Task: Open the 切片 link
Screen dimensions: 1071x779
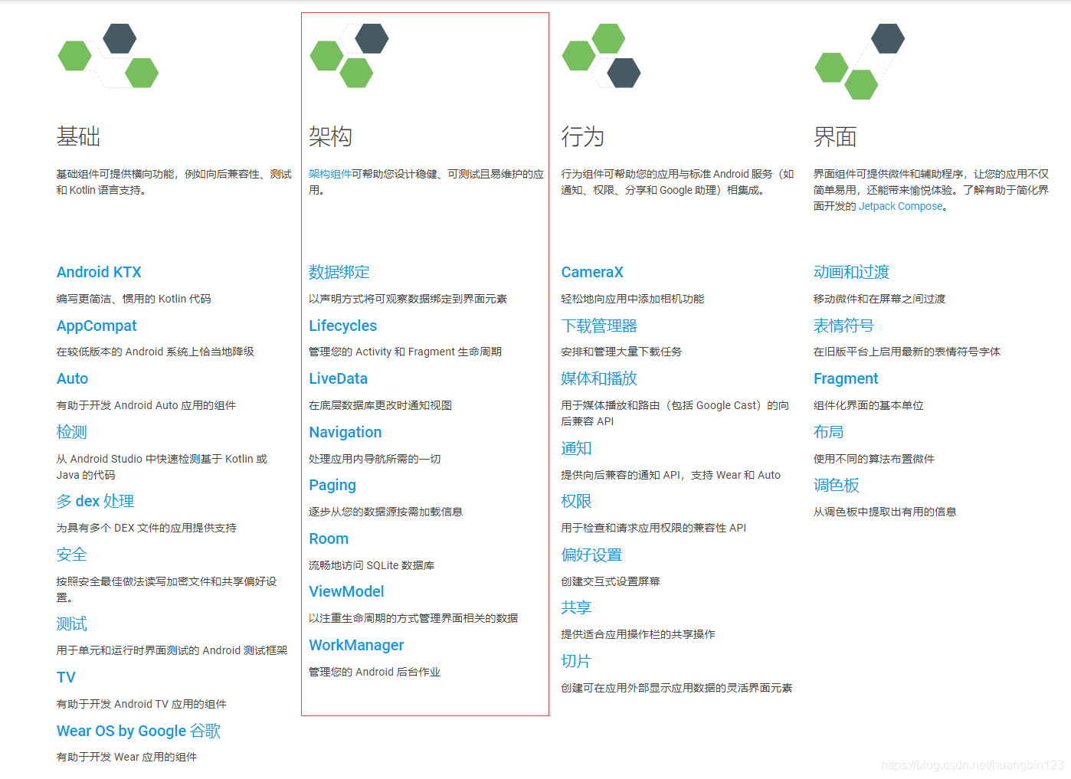Action: (576, 661)
